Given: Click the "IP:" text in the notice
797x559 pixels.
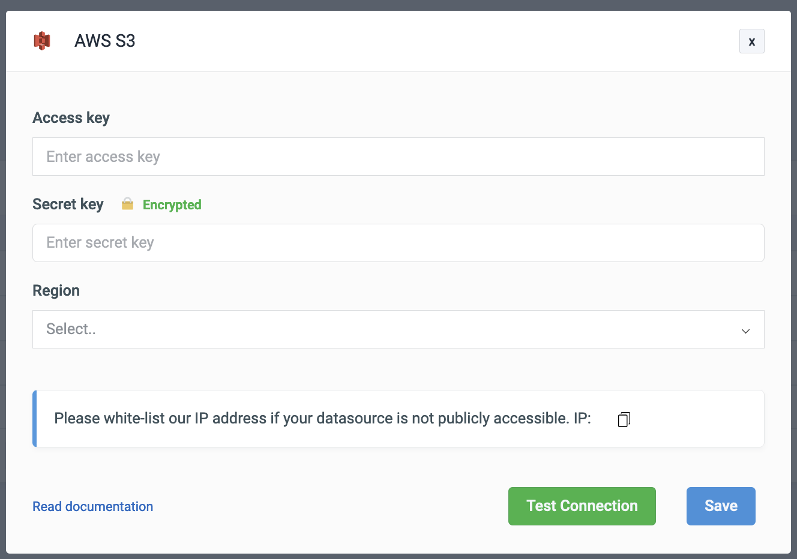Looking at the screenshot, I should tap(582, 419).
